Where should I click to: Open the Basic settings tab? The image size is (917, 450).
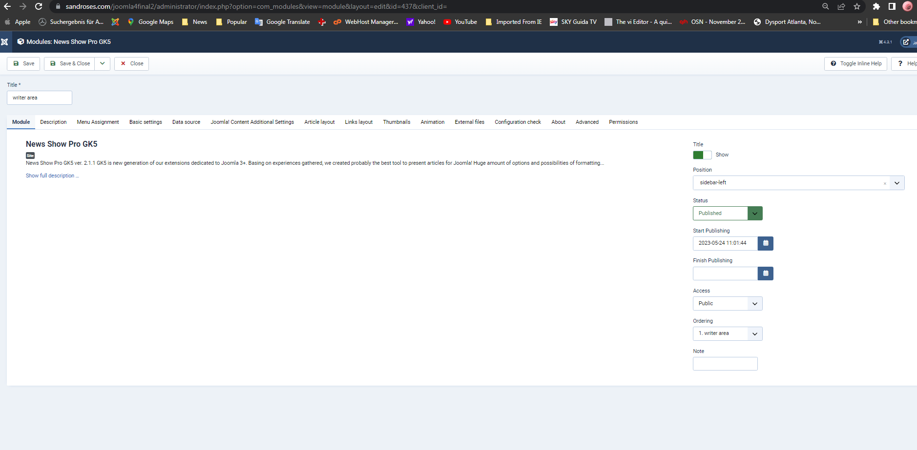[x=146, y=122]
